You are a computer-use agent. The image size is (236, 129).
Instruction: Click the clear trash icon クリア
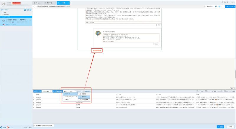click(206, 91)
